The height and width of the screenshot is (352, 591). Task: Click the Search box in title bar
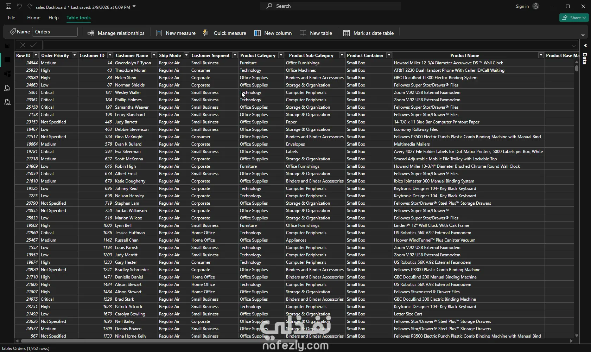point(331,6)
